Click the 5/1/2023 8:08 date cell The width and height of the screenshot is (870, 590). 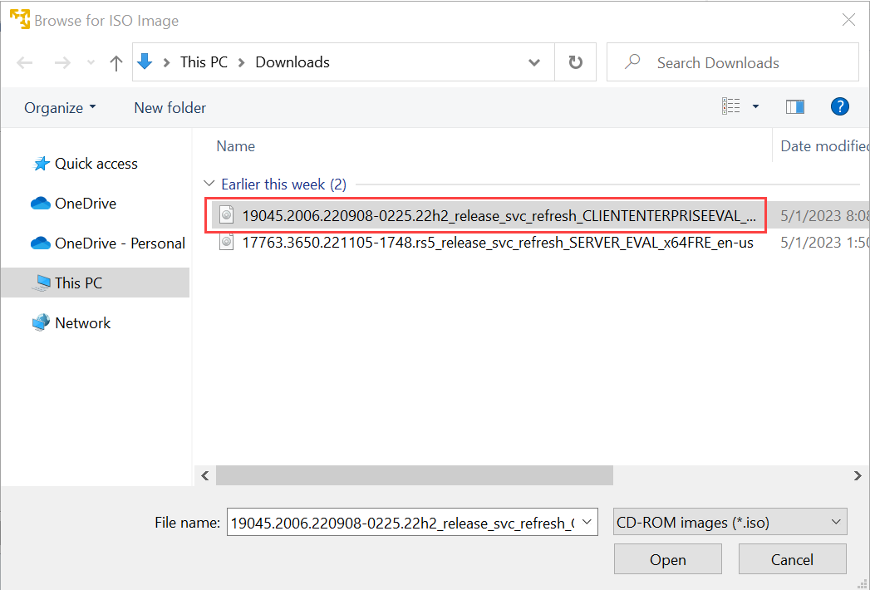pos(824,216)
